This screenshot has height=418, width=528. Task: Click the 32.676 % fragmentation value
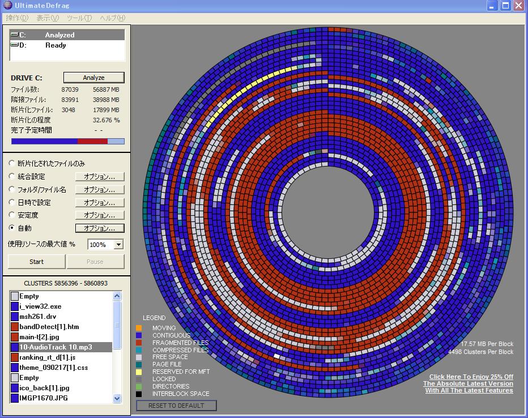pos(106,120)
